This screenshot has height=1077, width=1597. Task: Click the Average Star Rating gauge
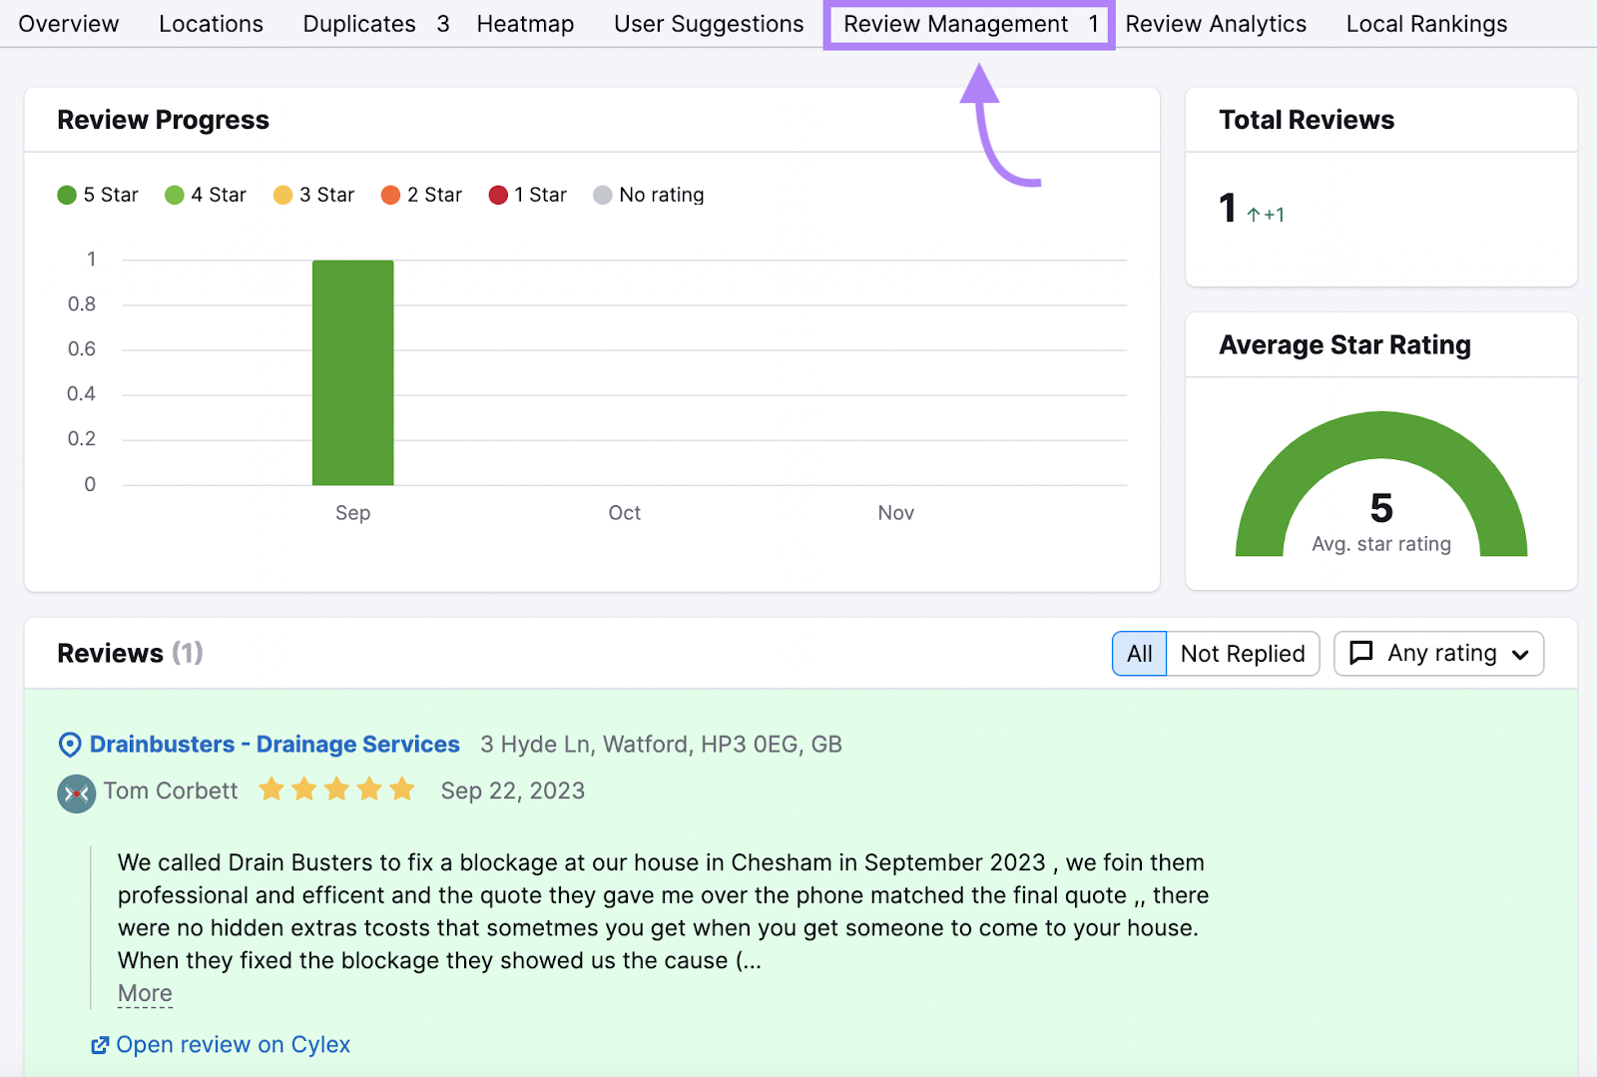tap(1381, 489)
